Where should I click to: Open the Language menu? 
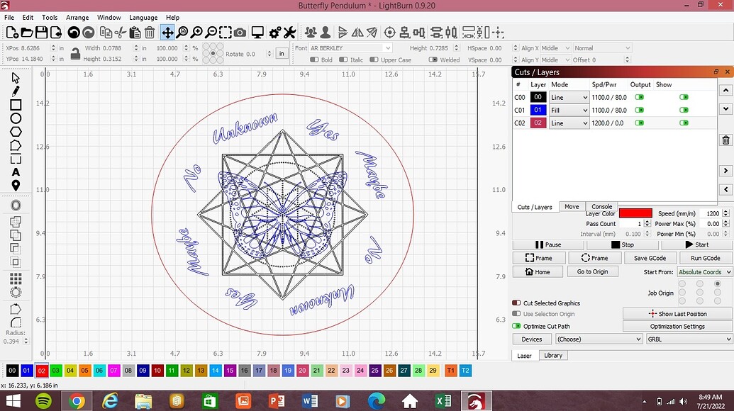(x=143, y=17)
